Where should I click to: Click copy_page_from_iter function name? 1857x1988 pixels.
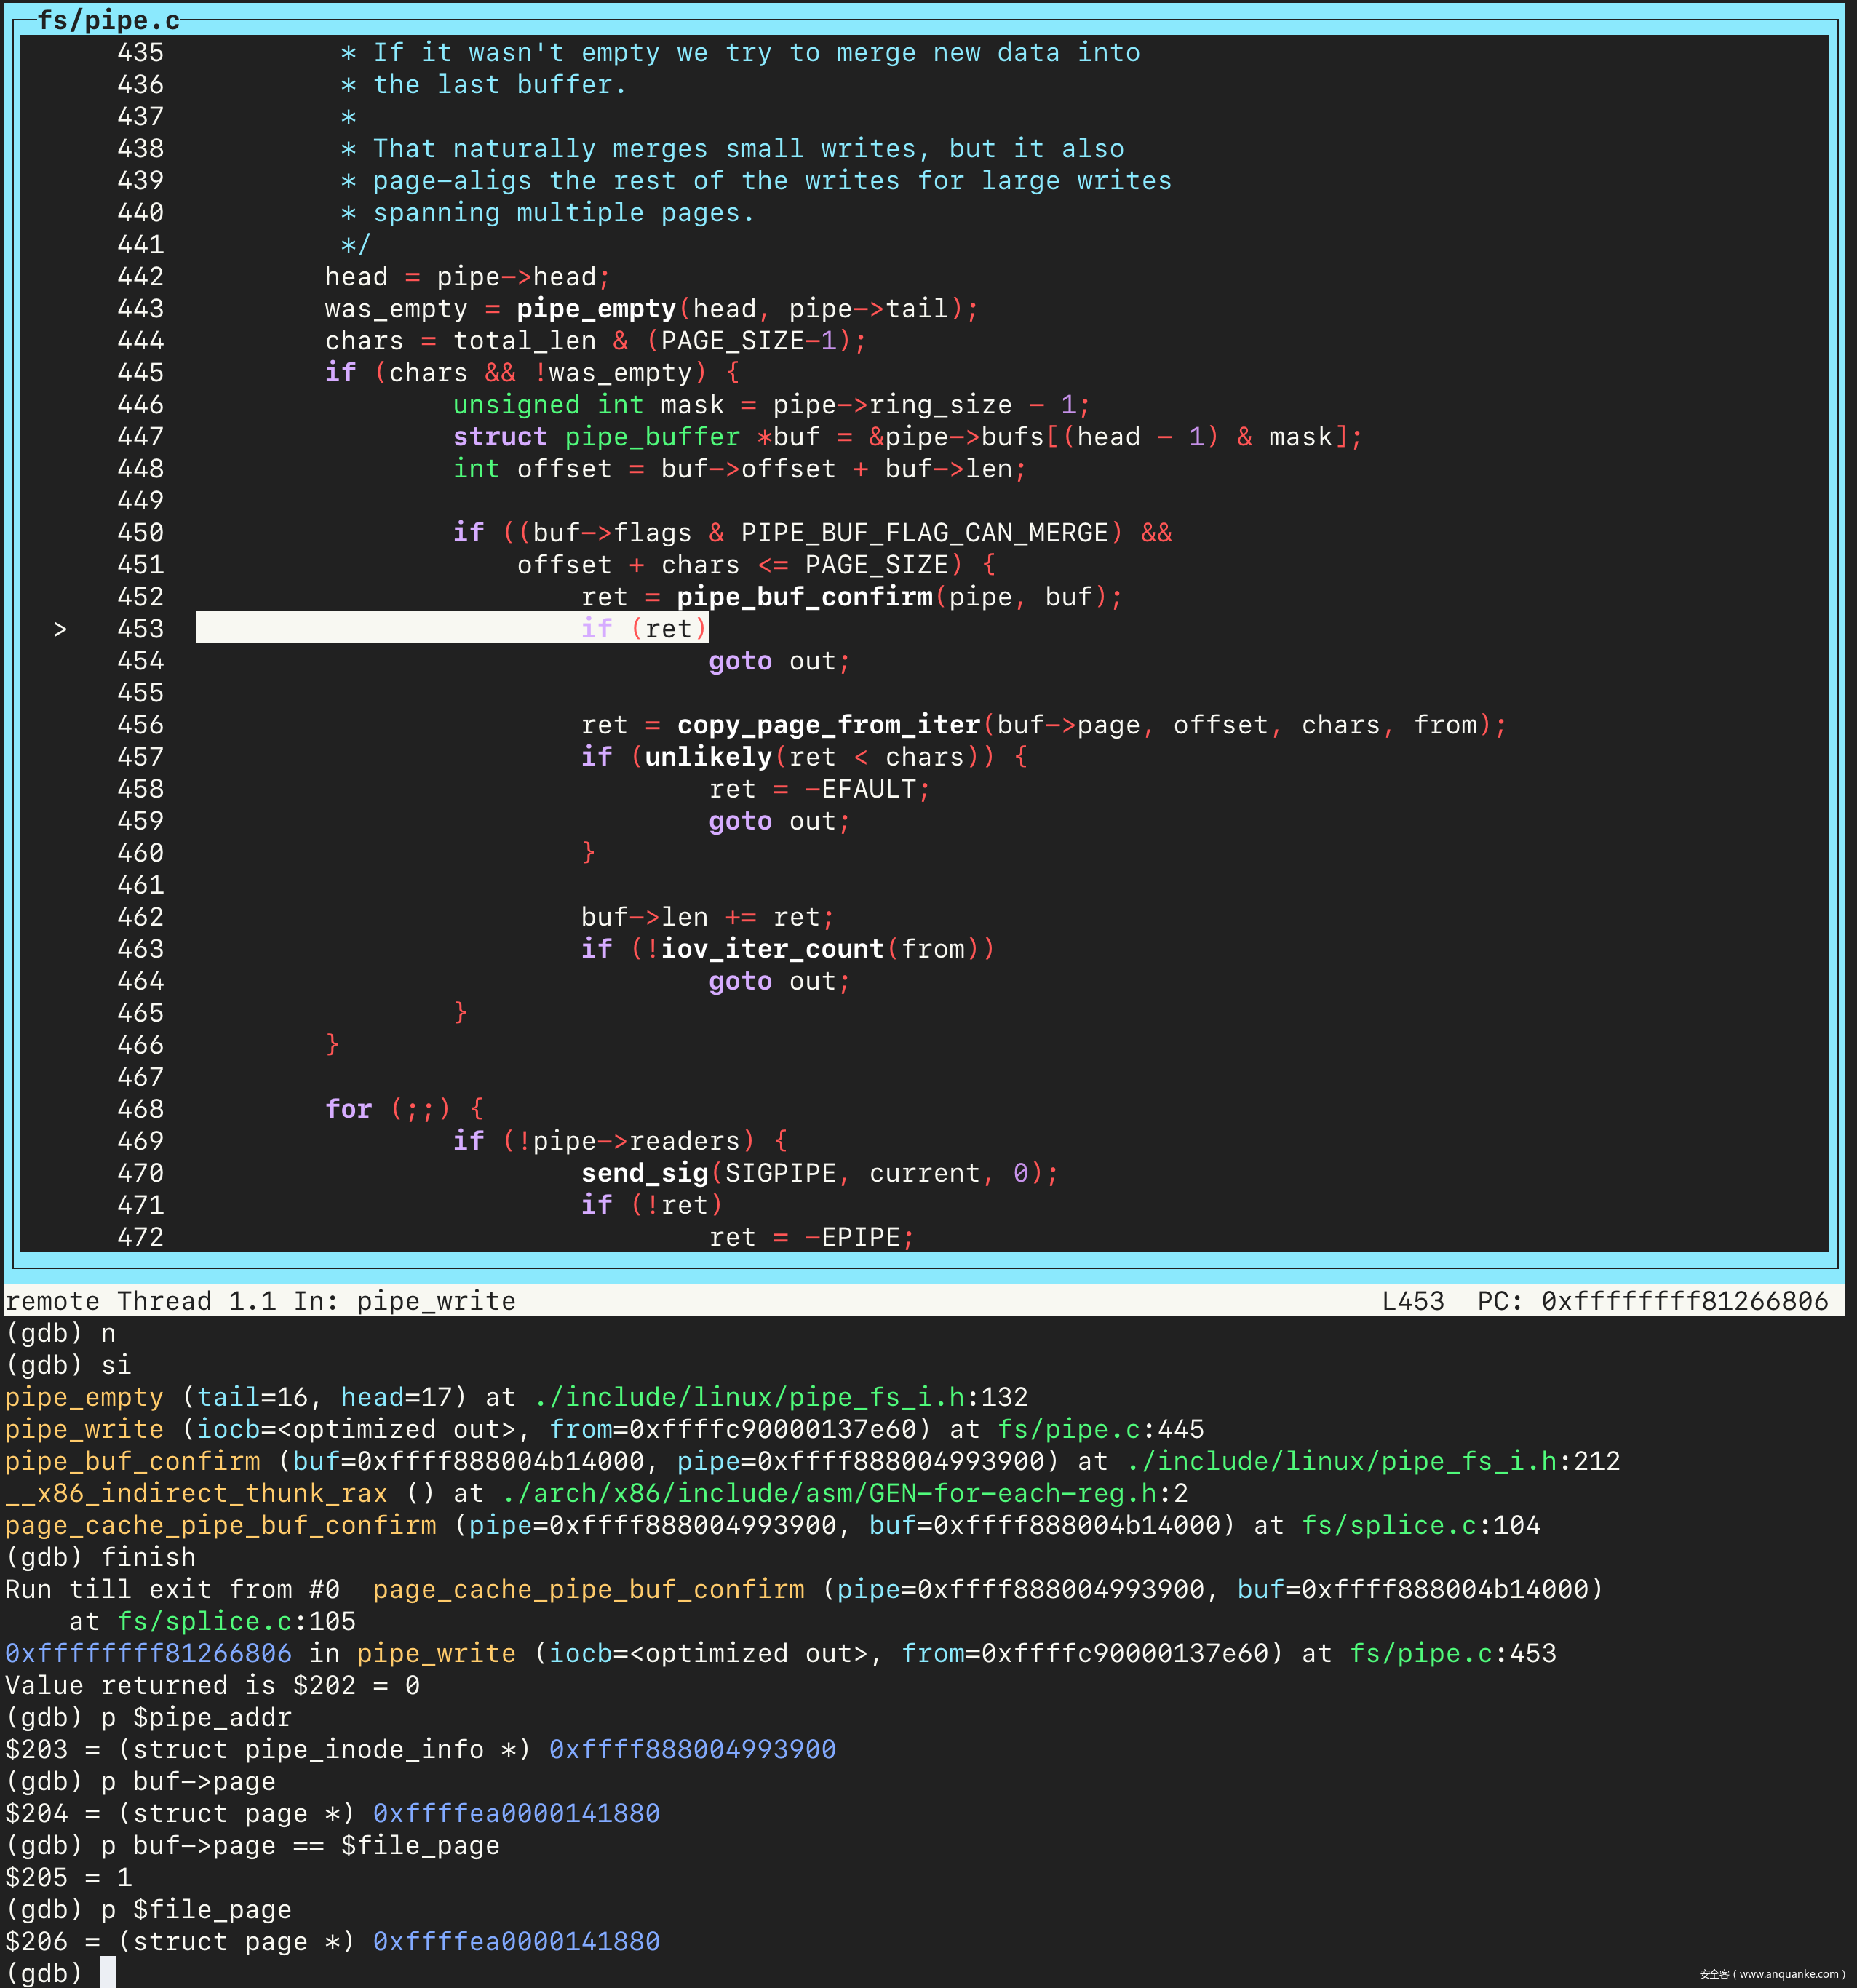pyautogui.click(x=828, y=725)
